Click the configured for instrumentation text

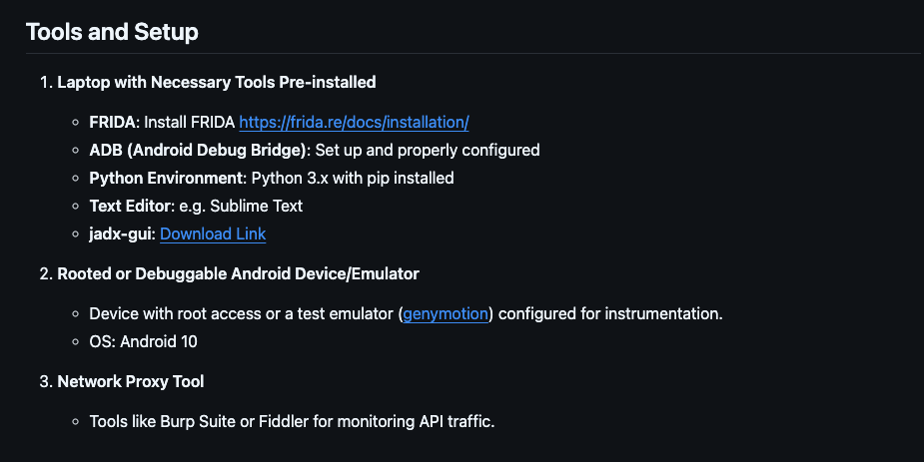point(610,313)
